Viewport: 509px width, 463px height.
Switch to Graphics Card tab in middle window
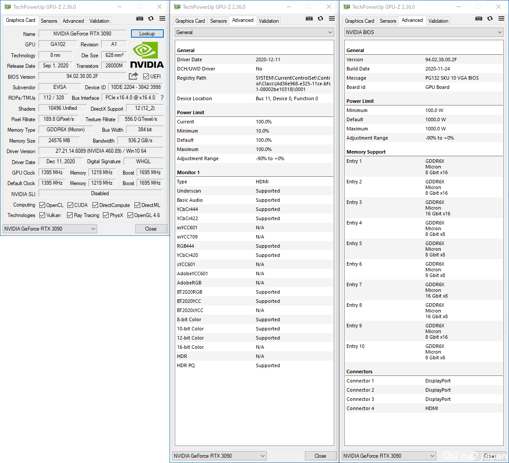click(x=190, y=21)
